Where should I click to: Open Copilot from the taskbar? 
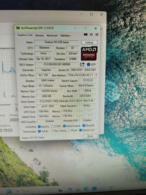(x=70, y=189)
